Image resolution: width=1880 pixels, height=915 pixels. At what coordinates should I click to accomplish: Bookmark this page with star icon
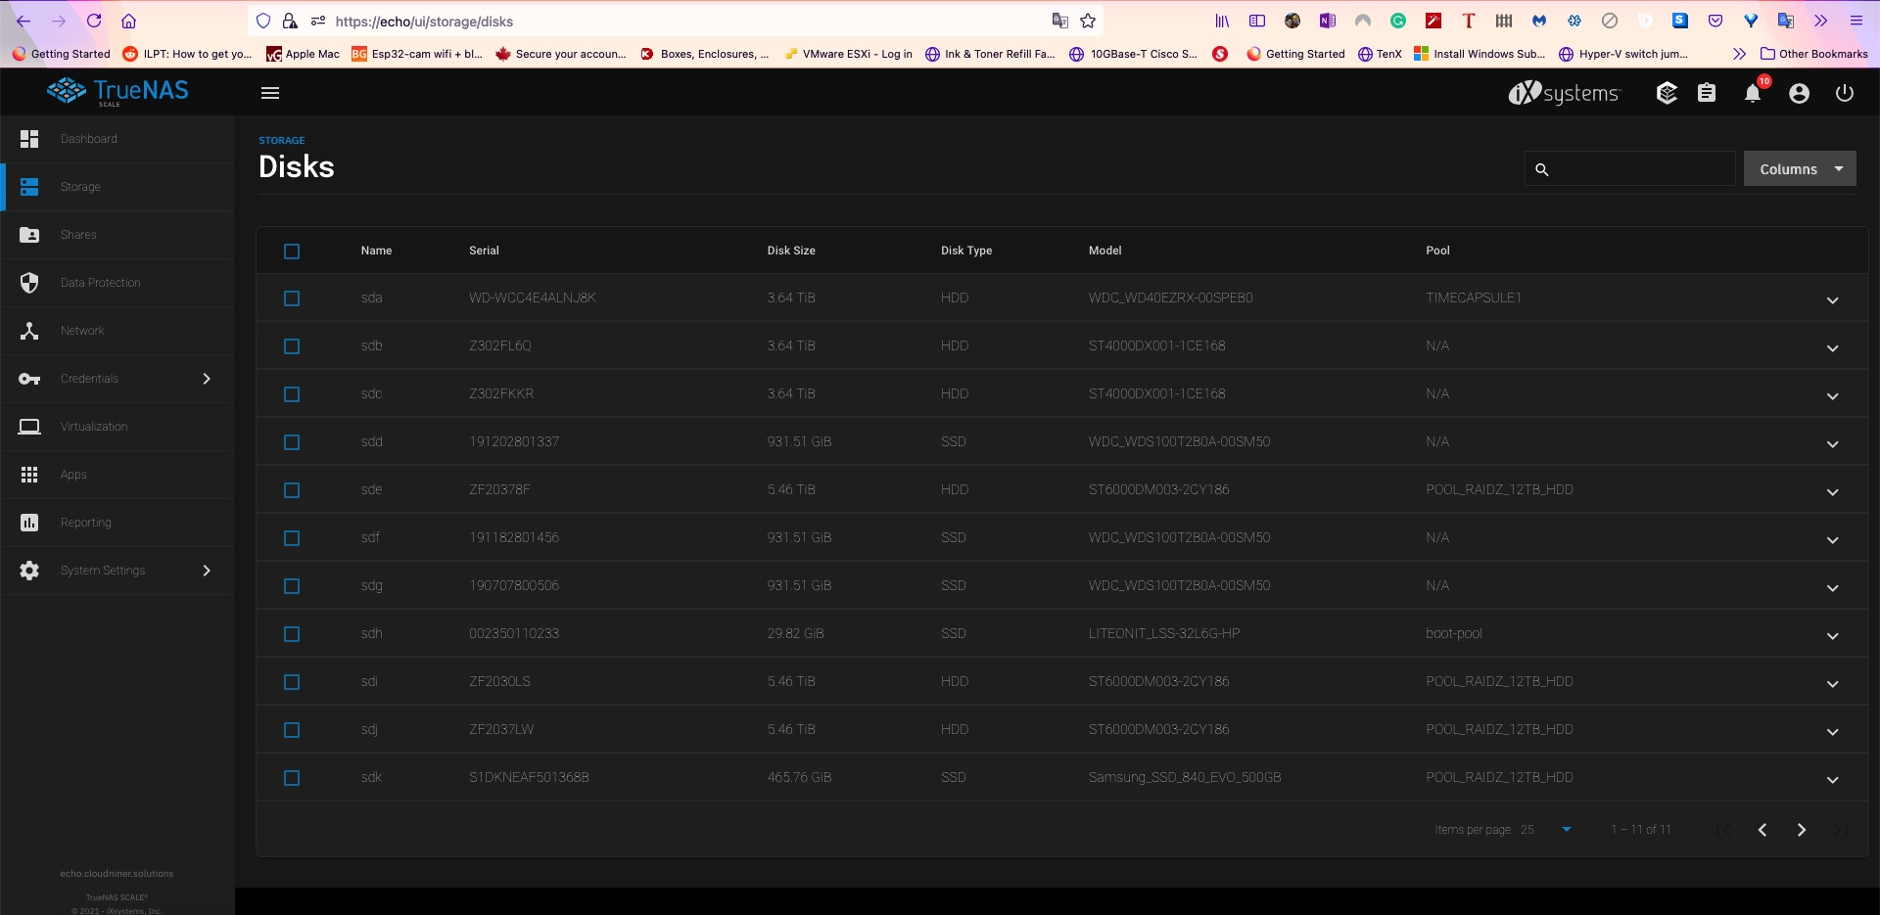pyautogui.click(x=1088, y=21)
